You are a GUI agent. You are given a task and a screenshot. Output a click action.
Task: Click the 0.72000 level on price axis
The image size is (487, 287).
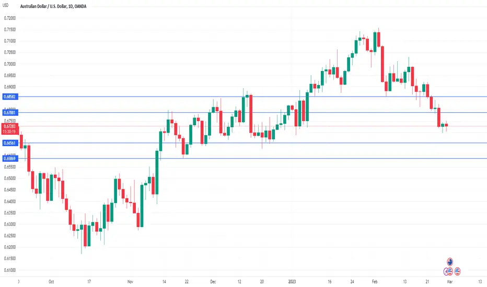coord(9,18)
